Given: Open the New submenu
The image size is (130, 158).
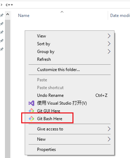Looking at the screenshot, I should tap(70, 139).
